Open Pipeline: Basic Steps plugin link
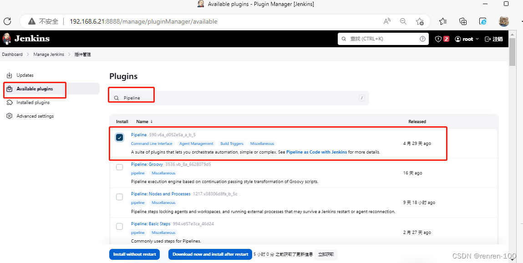 150,224
